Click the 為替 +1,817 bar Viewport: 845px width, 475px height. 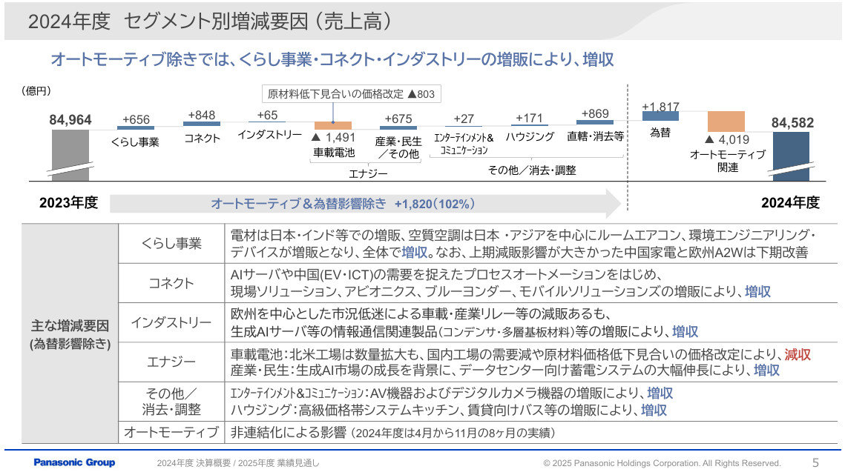(x=660, y=116)
